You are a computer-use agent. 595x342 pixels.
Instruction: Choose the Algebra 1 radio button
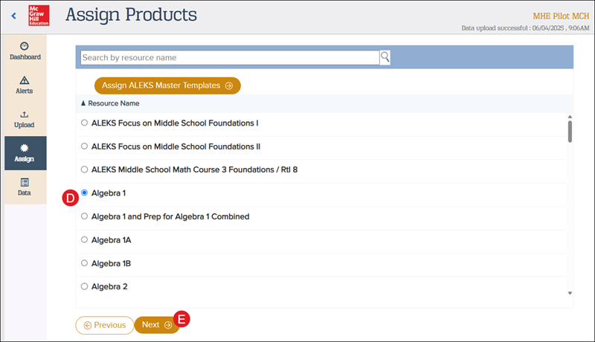(x=84, y=193)
